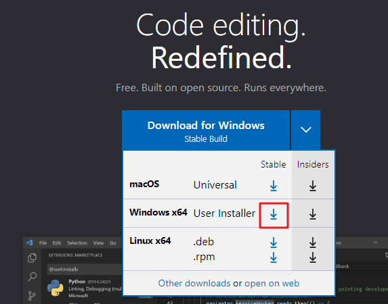Click the @sort:installs search field
Viewport: 388px width, 304px height.
pos(85,269)
